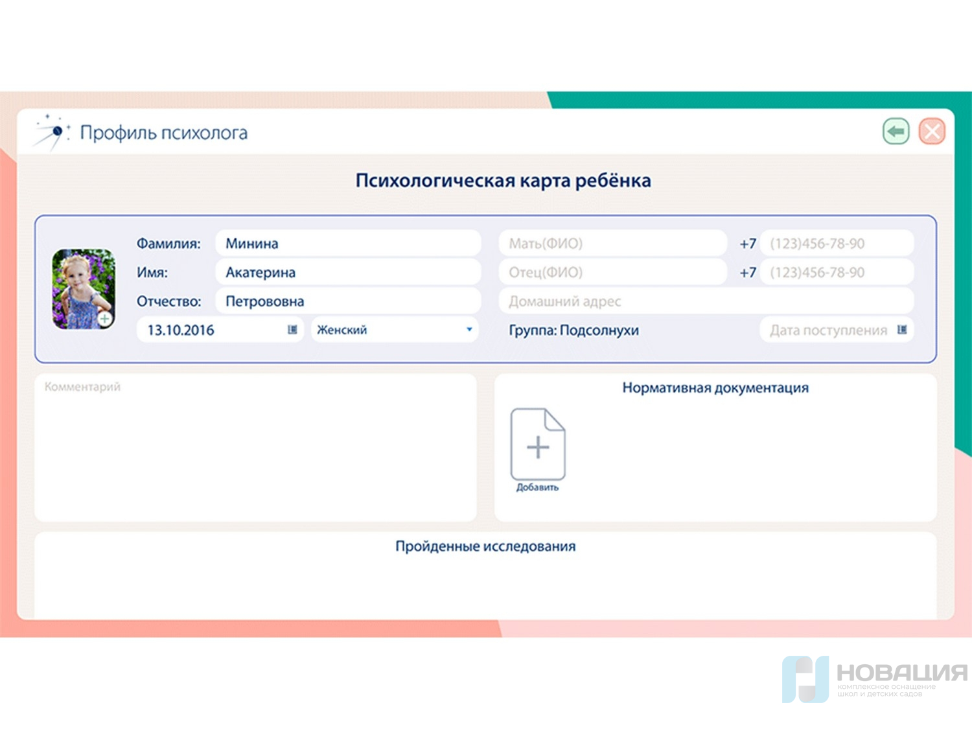Close the psychologist profile window

click(932, 132)
